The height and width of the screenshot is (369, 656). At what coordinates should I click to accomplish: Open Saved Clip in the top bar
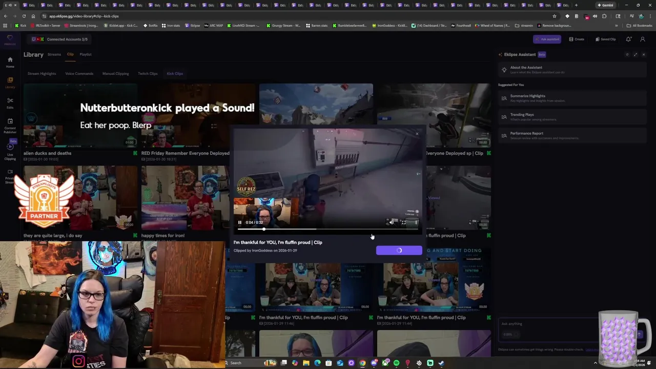606,39
